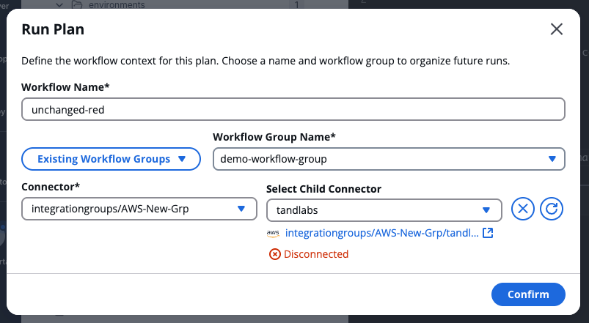Click the AWS logo icon
This screenshot has height=323, width=589.
273,233
